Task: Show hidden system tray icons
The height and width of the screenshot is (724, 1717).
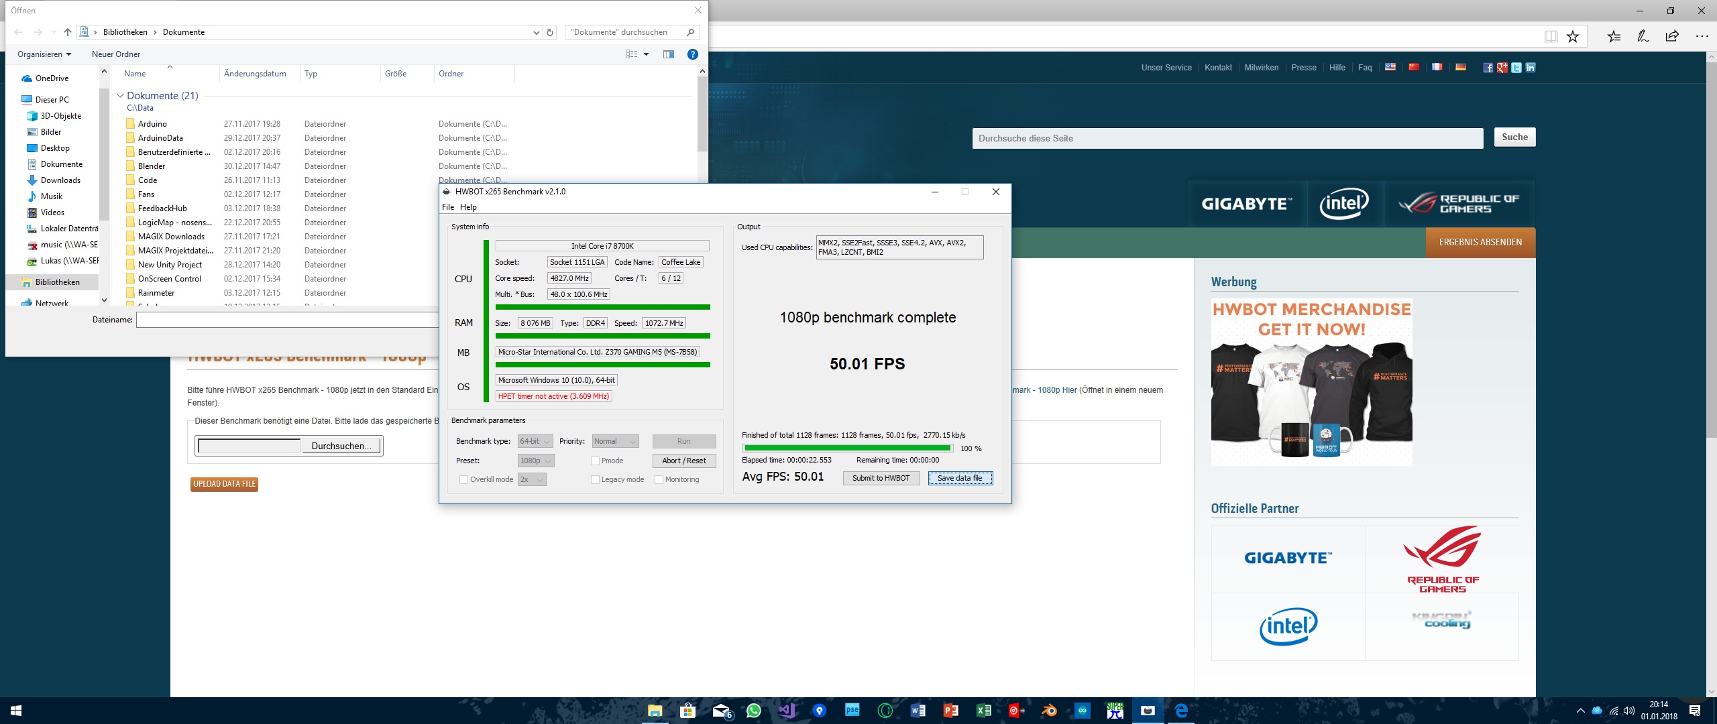Action: click(1580, 711)
